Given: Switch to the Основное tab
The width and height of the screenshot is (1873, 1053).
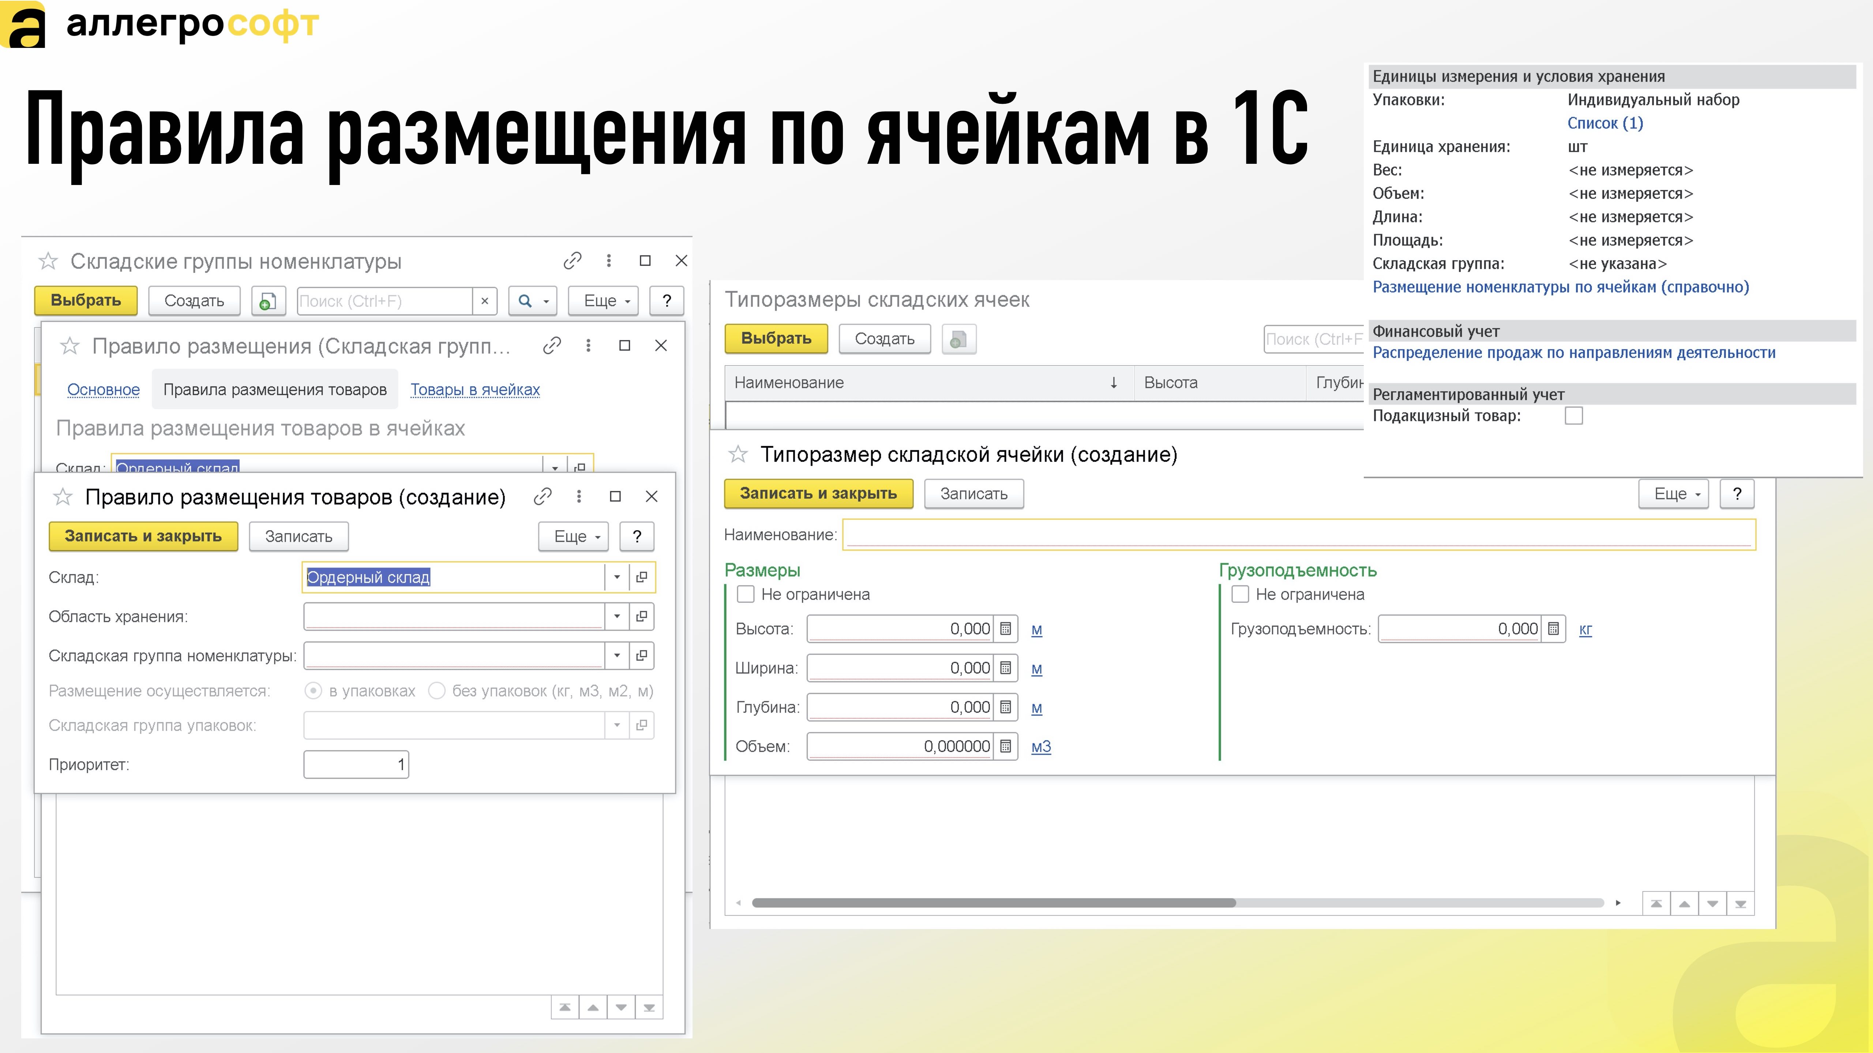Looking at the screenshot, I should (x=103, y=389).
